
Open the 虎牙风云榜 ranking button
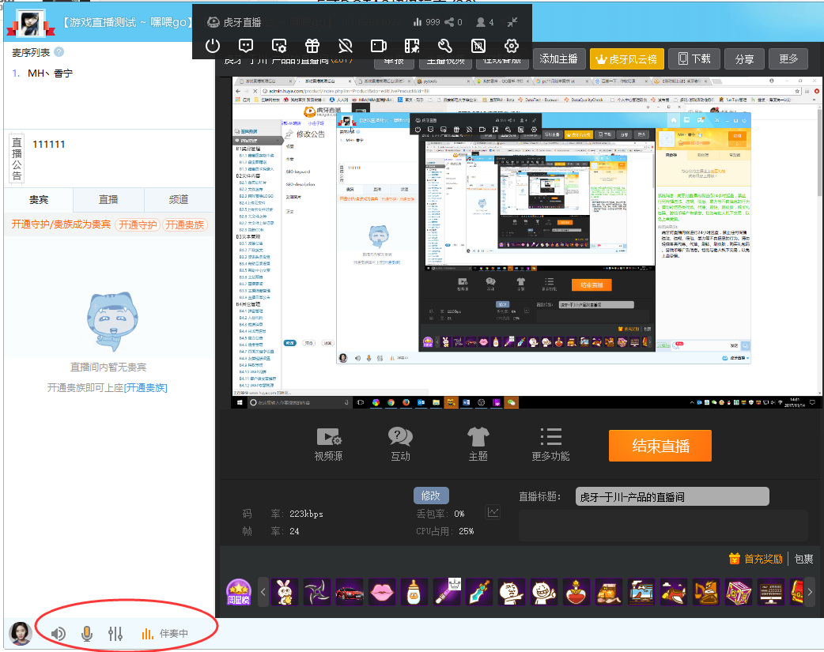(x=627, y=58)
